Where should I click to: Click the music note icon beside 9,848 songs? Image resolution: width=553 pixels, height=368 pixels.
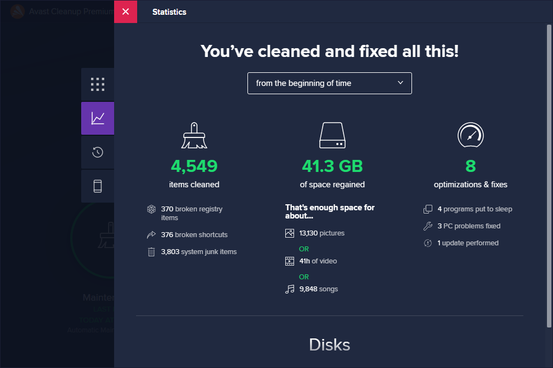[289, 289]
